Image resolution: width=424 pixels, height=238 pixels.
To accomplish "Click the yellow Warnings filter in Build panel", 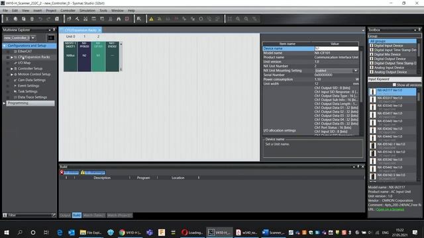I will pos(93,173).
